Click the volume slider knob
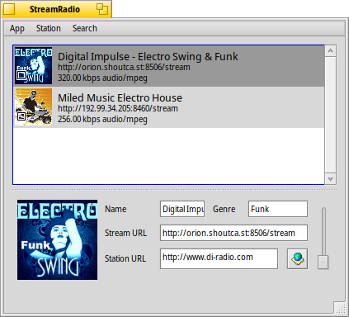The height and width of the screenshot is (317, 349). tap(323, 262)
